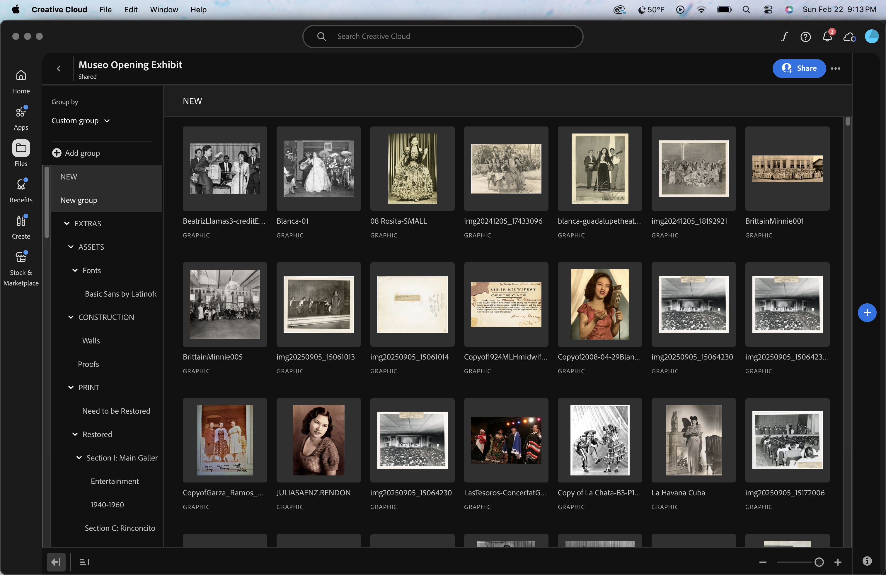
Task: Open the Window menu
Action: 164,9
